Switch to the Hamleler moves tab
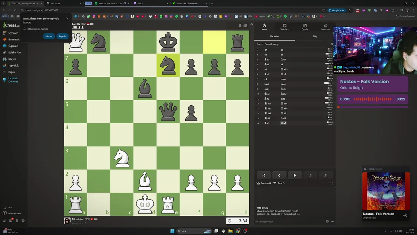 tap(274, 36)
